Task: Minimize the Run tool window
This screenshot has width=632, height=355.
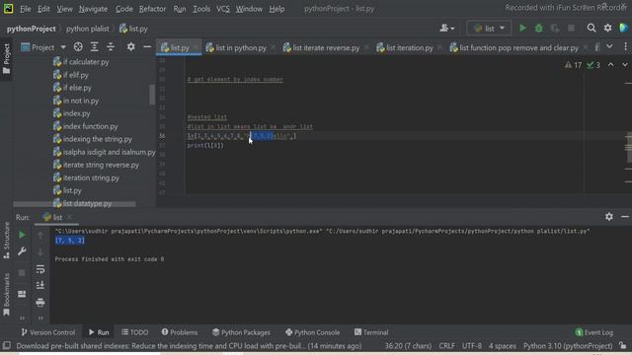Action: tap(625, 217)
